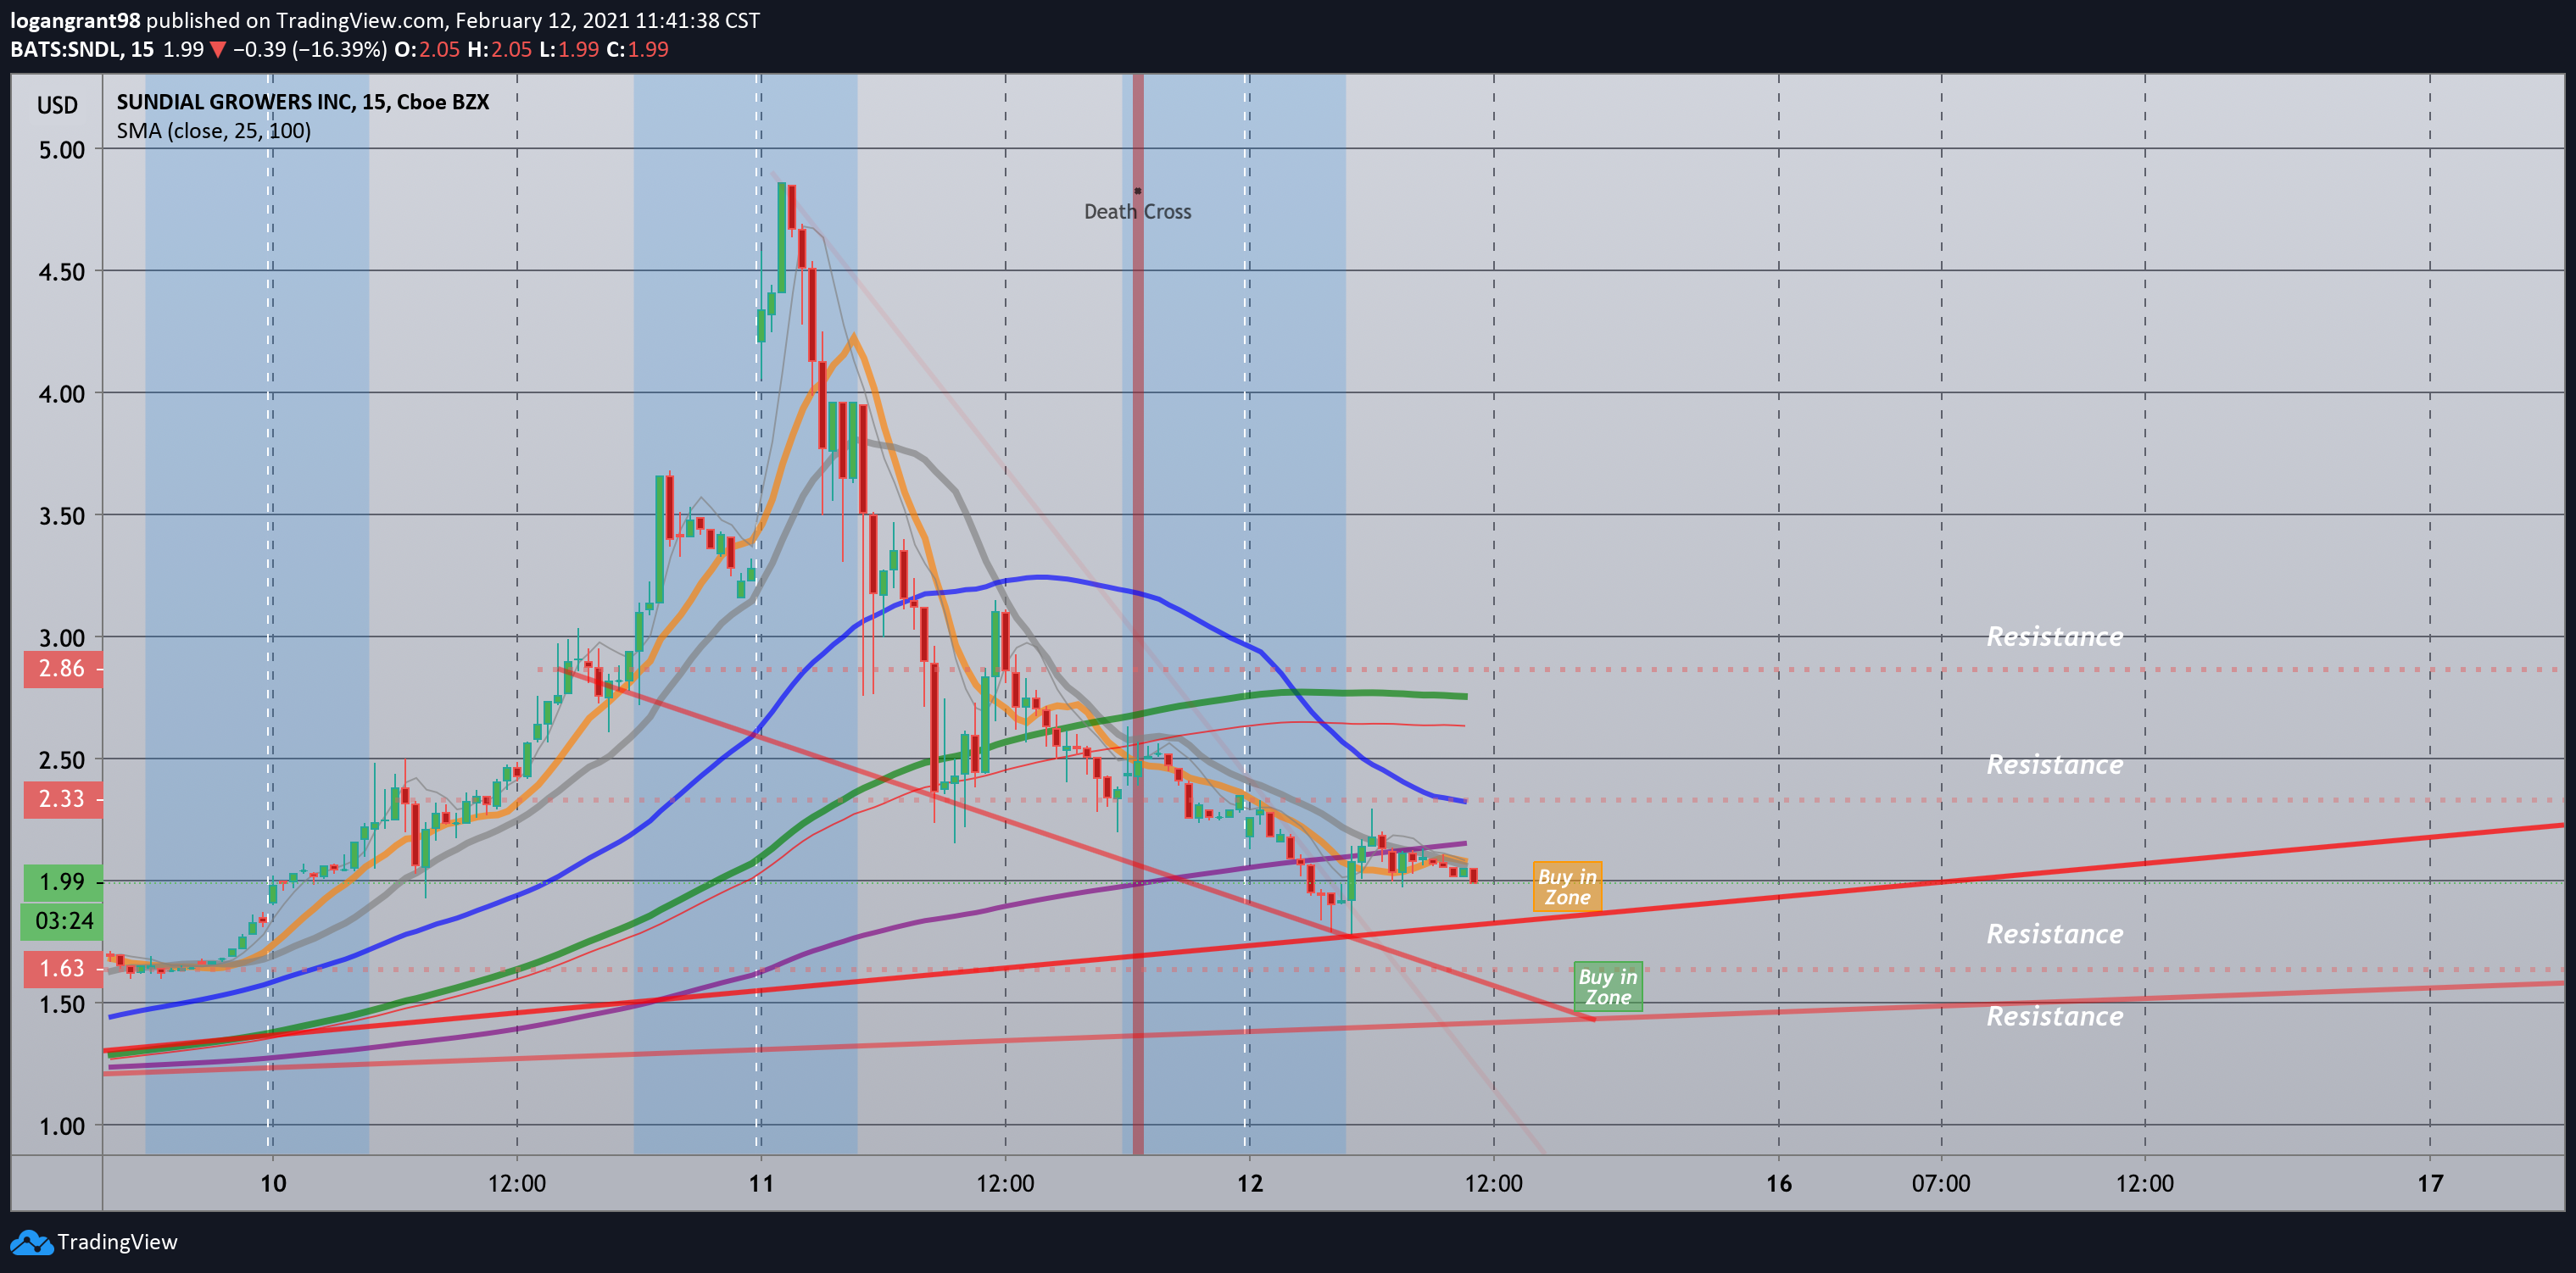Click the Resistance label near 2.50
This screenshot has width=2576, height=1273.
(x=2054, y=764)
